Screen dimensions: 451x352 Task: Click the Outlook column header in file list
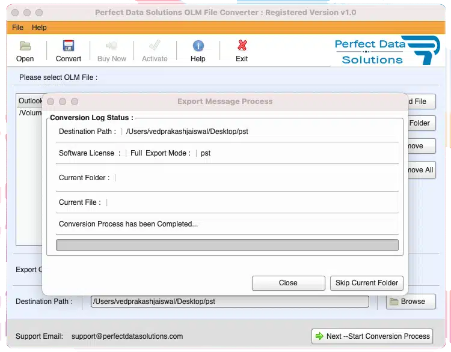click(x=30, y=101)
